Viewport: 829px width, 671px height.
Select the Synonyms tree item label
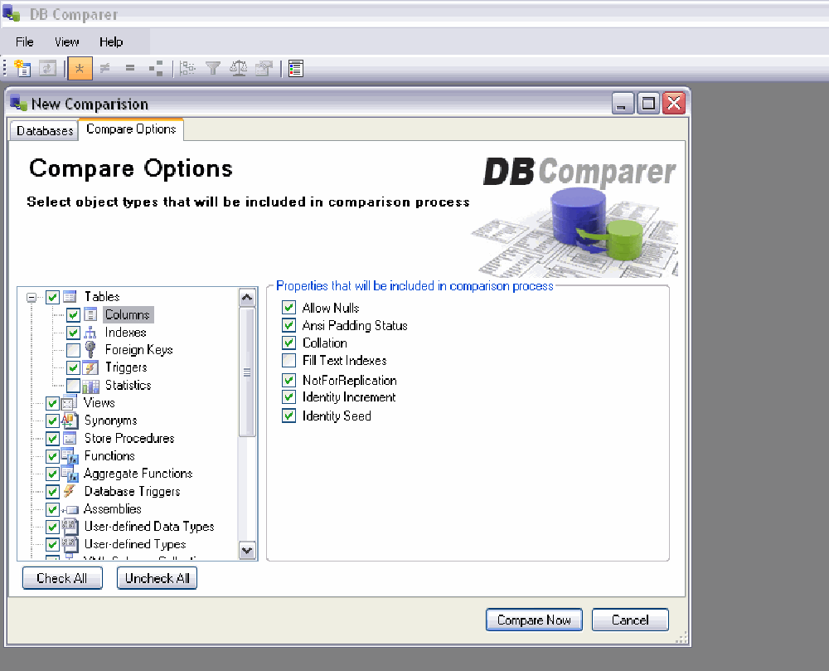click(x=110, y=421)
